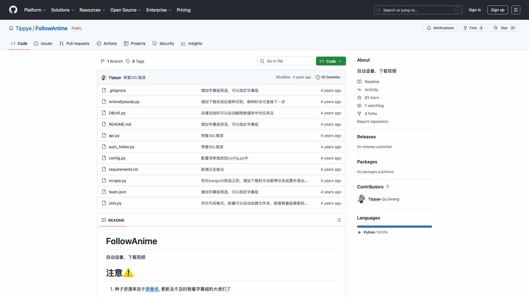The image size is (529, 297).
Task: Expand the Enterprise menu
Action: click(x=159, y=10)
